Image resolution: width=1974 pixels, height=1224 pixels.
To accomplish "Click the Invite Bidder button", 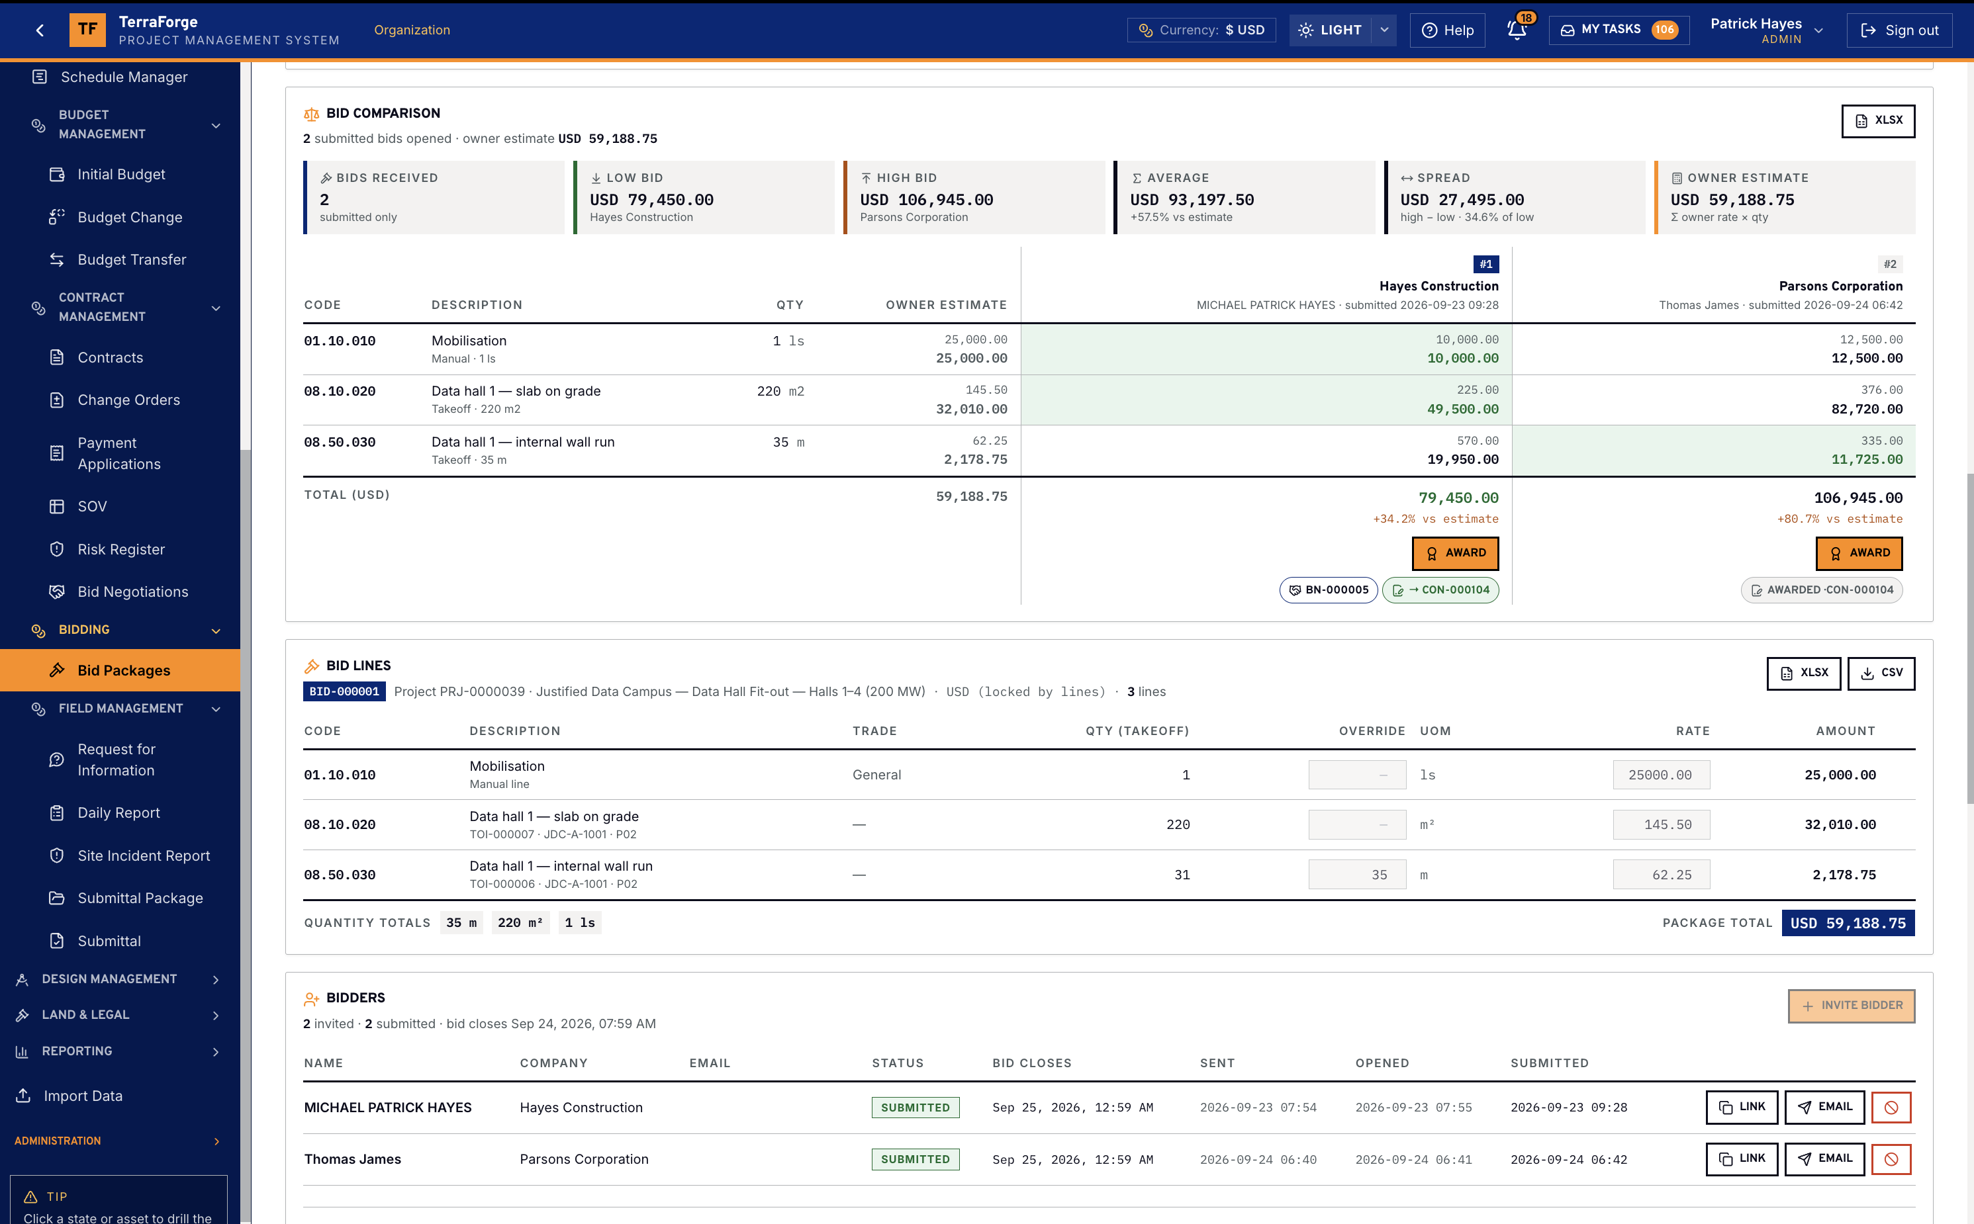I will pos(1851,1006).
